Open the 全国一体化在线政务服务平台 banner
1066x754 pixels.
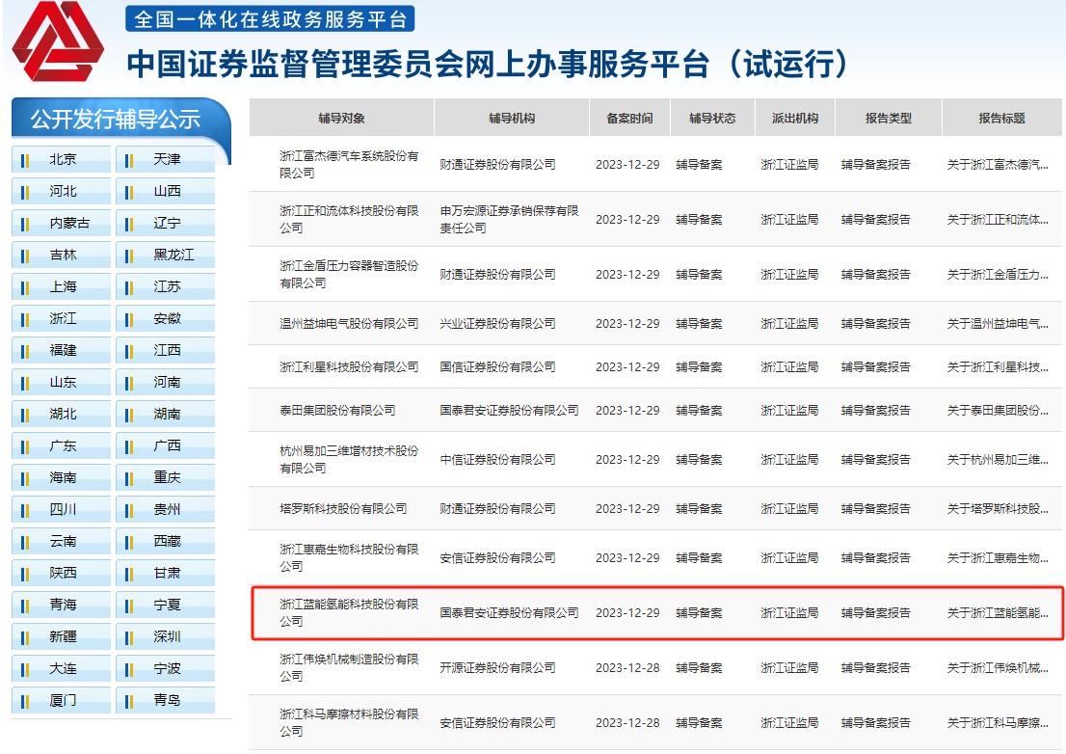[x=270, y=18]
